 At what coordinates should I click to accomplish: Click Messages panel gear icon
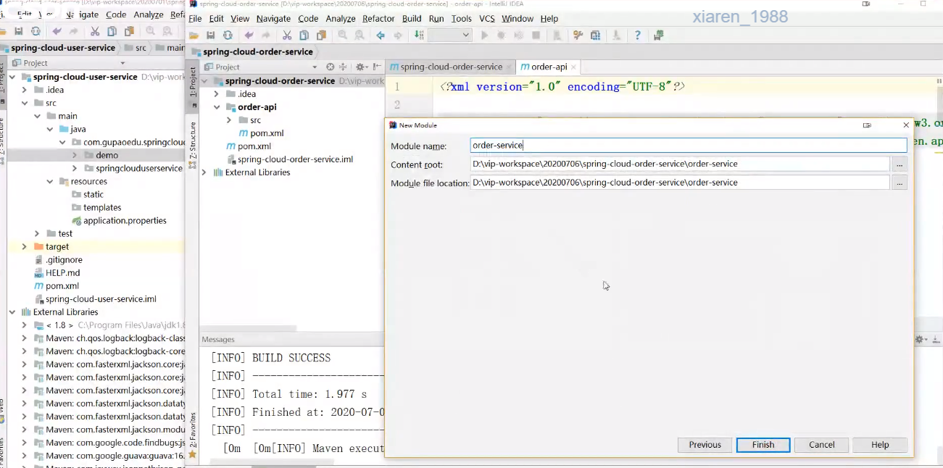click(921, 339)
